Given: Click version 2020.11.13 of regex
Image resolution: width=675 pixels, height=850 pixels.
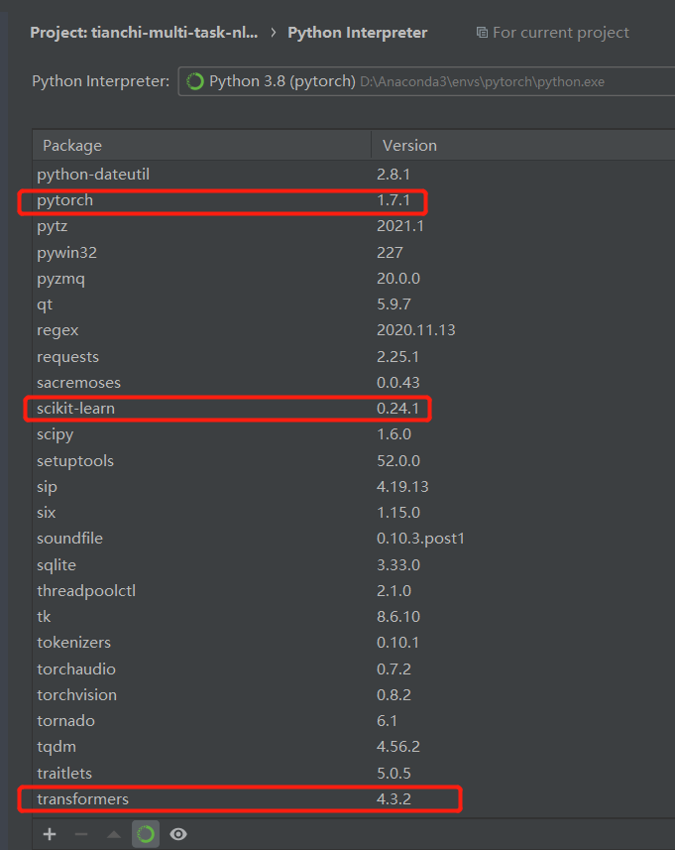Looking at the screenshot, I should 416,330.
